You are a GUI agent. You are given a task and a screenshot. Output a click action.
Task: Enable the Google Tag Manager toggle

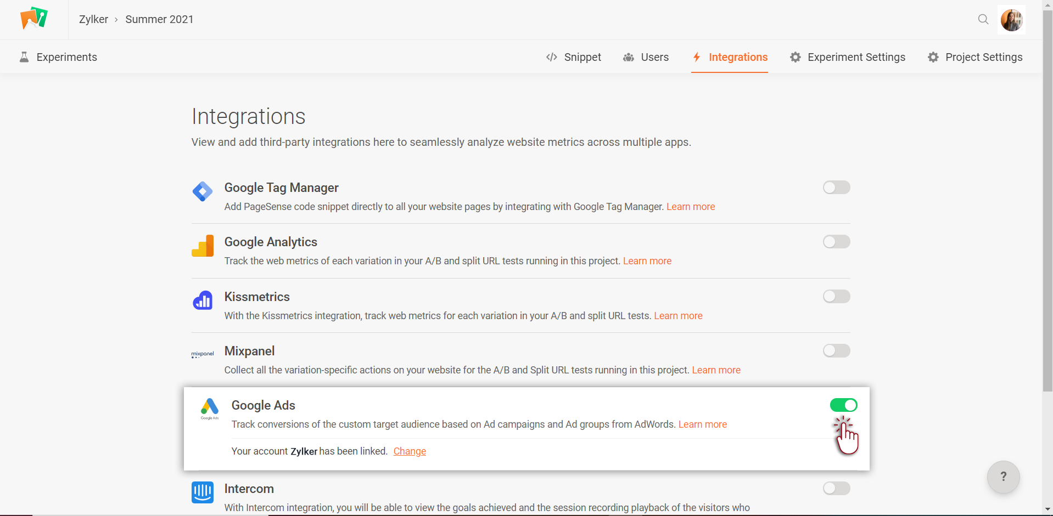pyautogui.click(x=836, y=188)
